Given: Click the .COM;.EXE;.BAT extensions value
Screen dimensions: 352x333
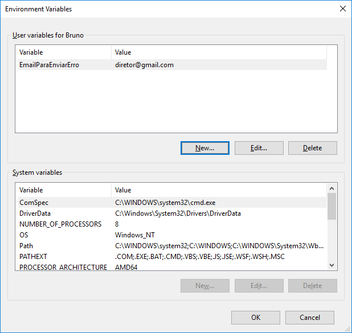Looking at the screenshot, I should pos(200,257).
